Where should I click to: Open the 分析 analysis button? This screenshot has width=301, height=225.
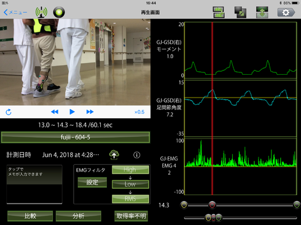point(79,216)
